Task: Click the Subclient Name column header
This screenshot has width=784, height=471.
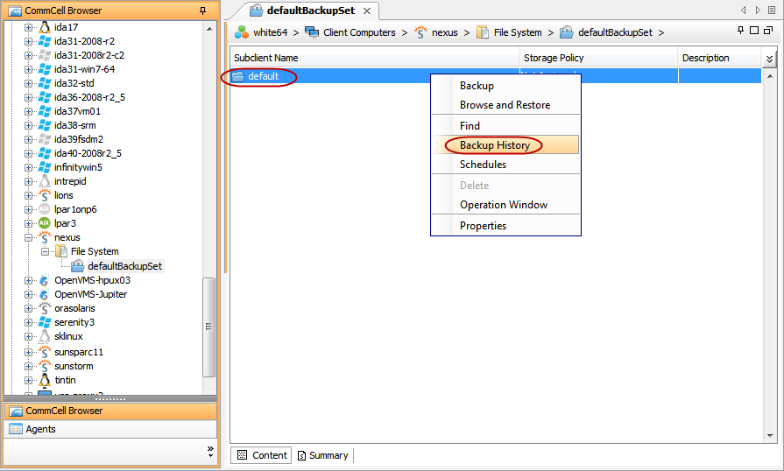Action: tap(266, 58)
